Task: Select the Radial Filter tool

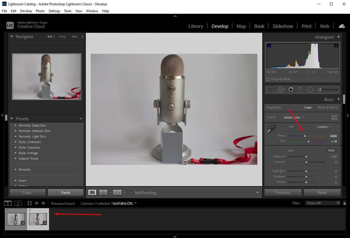Action: click(310, 89)
